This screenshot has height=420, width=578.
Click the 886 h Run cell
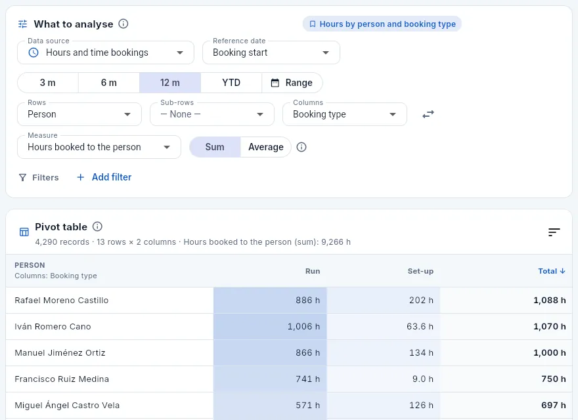[x=270, y=301]
